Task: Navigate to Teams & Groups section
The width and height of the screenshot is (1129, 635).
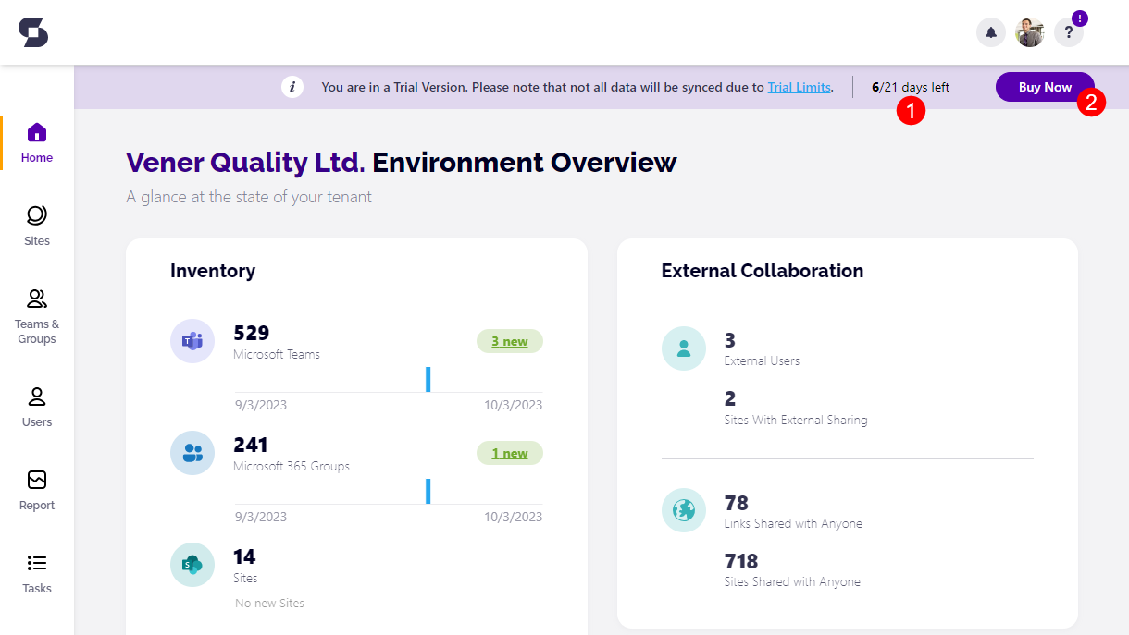Action: pos(37,316)
